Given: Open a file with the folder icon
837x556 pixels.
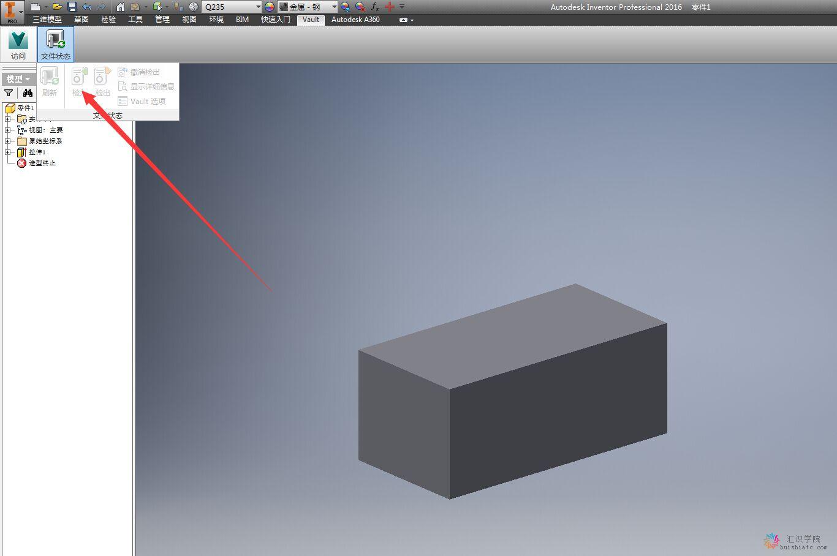Looking at the screenshot, I should click(x=57, y=7).
